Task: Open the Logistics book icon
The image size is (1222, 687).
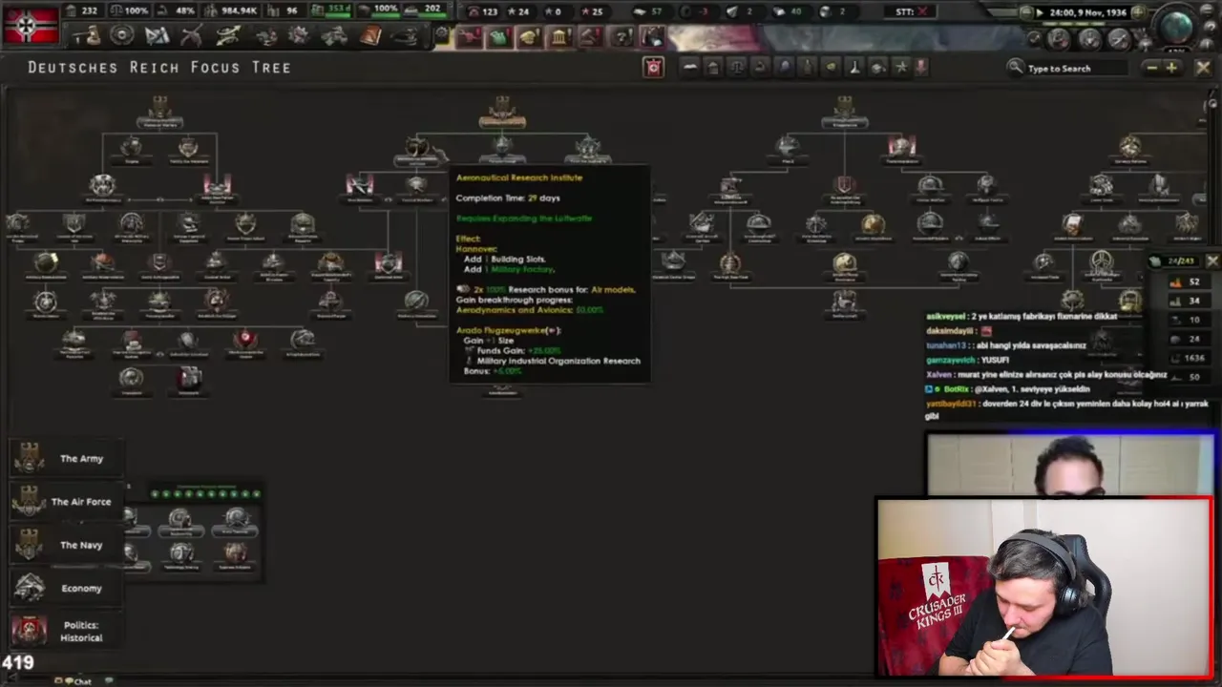Action: click(x=370, y=36)
